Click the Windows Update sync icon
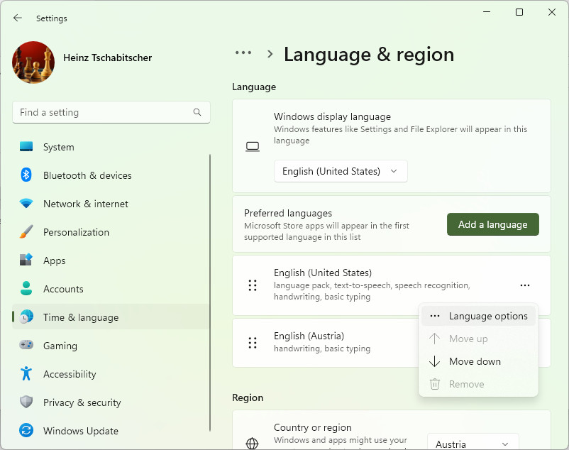This screenshot has height=450, width=569. (26, 430)
